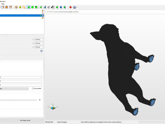Activate the highlighted Select Triangles tool
165x124 pixels.
(x=29, y=7)
